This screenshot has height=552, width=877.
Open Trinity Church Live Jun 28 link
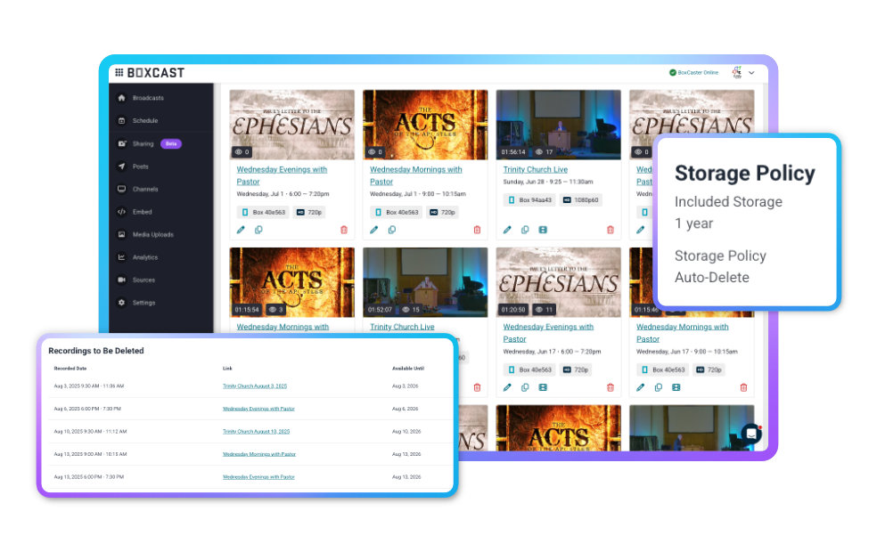pyautogui.click(x=536, y=169)
